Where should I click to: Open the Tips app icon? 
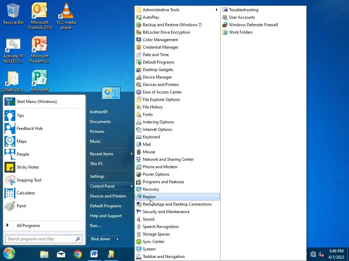[x=10, y=116]
